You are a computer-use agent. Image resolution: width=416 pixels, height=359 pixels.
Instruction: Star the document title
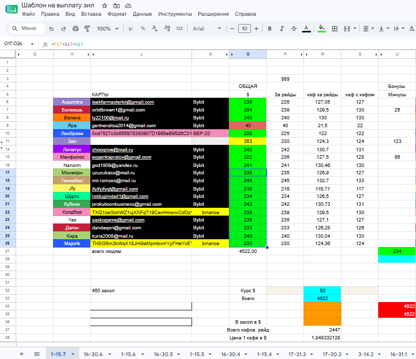[x=105, y=5]
